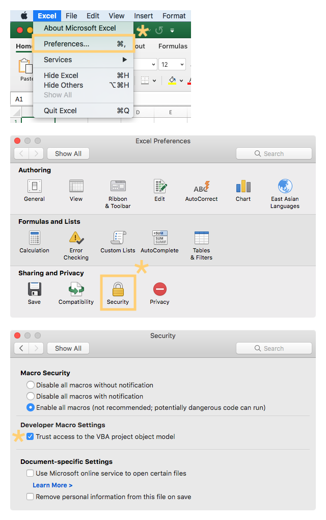Open View preferences icon
Screen dimensions: 326x520
click(x=76, y=186)
